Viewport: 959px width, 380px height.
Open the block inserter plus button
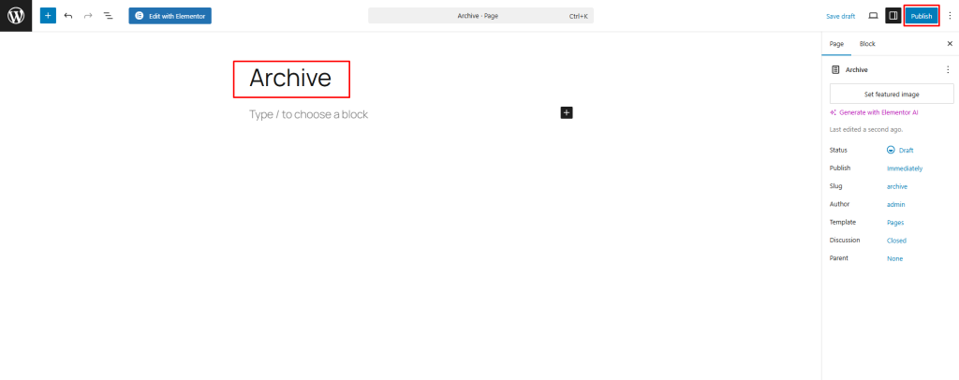click(x=48, y=16)
